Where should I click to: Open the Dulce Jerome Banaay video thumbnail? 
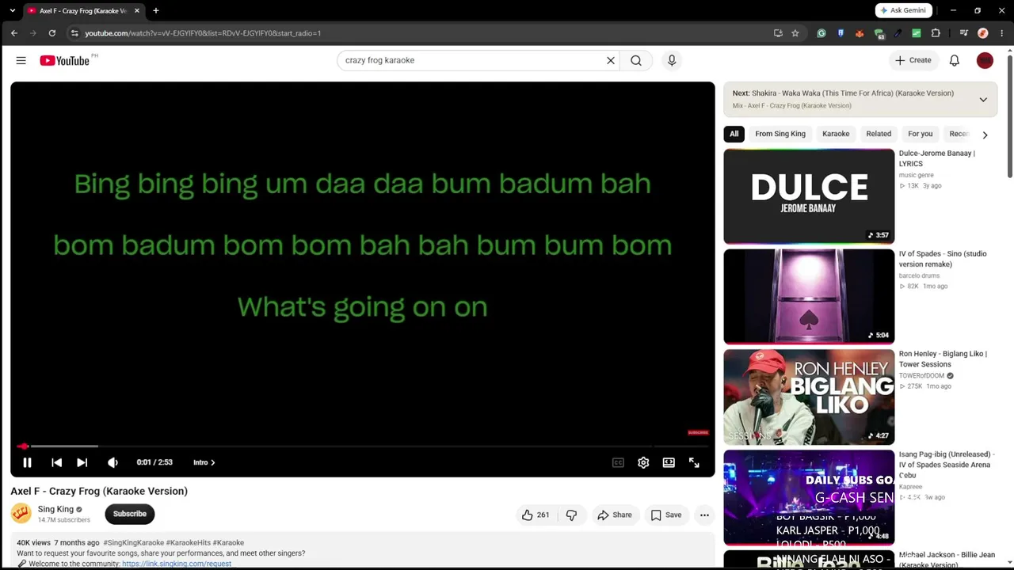pos(809,196)
